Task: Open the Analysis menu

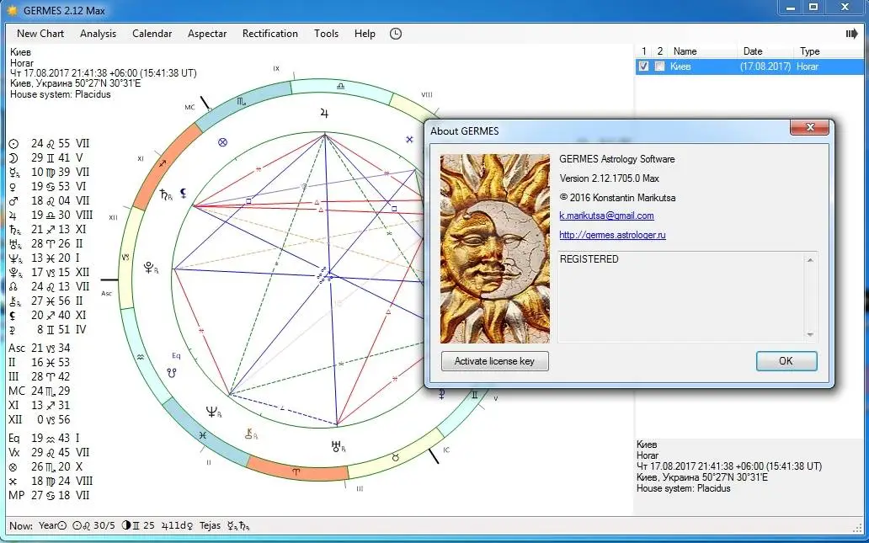Action: [98, 33]
